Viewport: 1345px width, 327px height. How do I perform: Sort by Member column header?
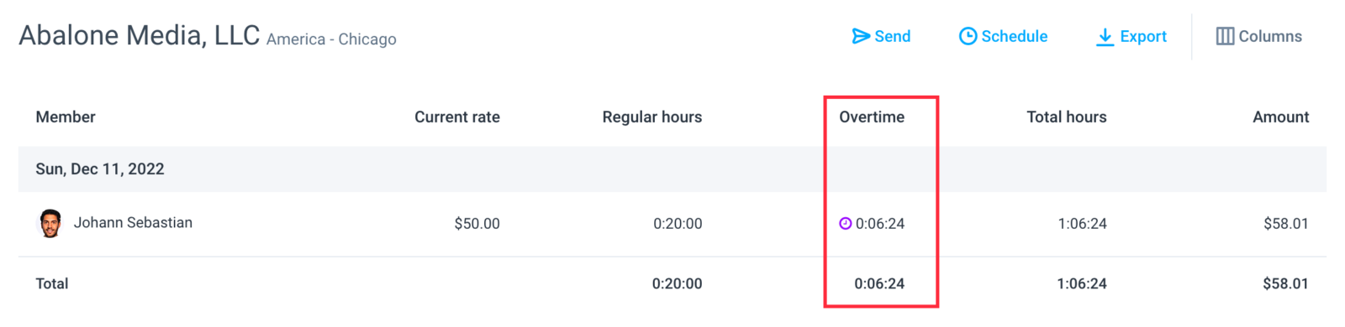coord(66,117)
